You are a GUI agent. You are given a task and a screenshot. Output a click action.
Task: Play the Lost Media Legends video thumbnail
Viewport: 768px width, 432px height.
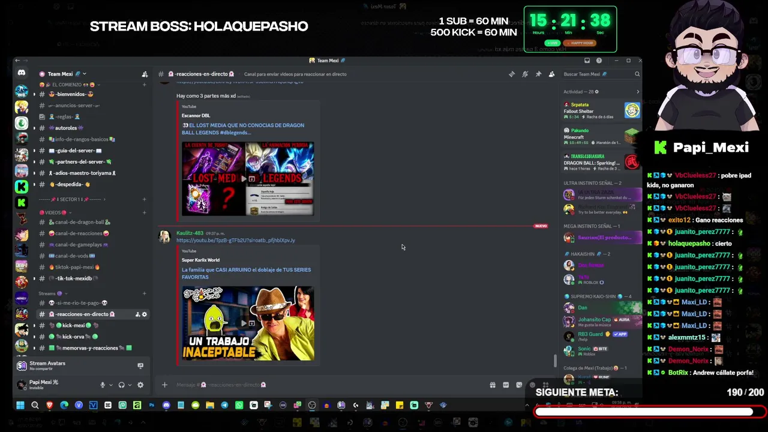[x=248, y=178]
